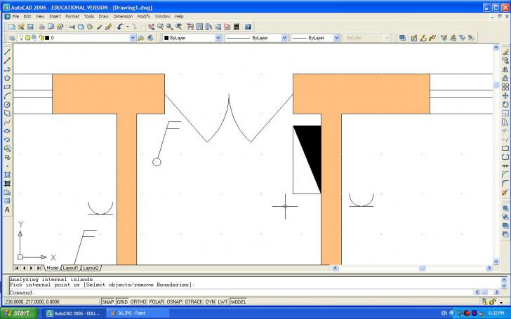The width and height of the screenshot is (511, 319).
Task: Switch to the Layout1 tab
Action: pyautogui.click(x=70, y=268)
